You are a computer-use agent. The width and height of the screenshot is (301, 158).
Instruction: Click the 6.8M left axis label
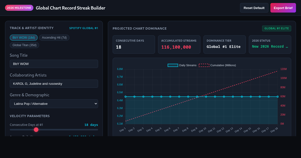(x=120, y=69)
